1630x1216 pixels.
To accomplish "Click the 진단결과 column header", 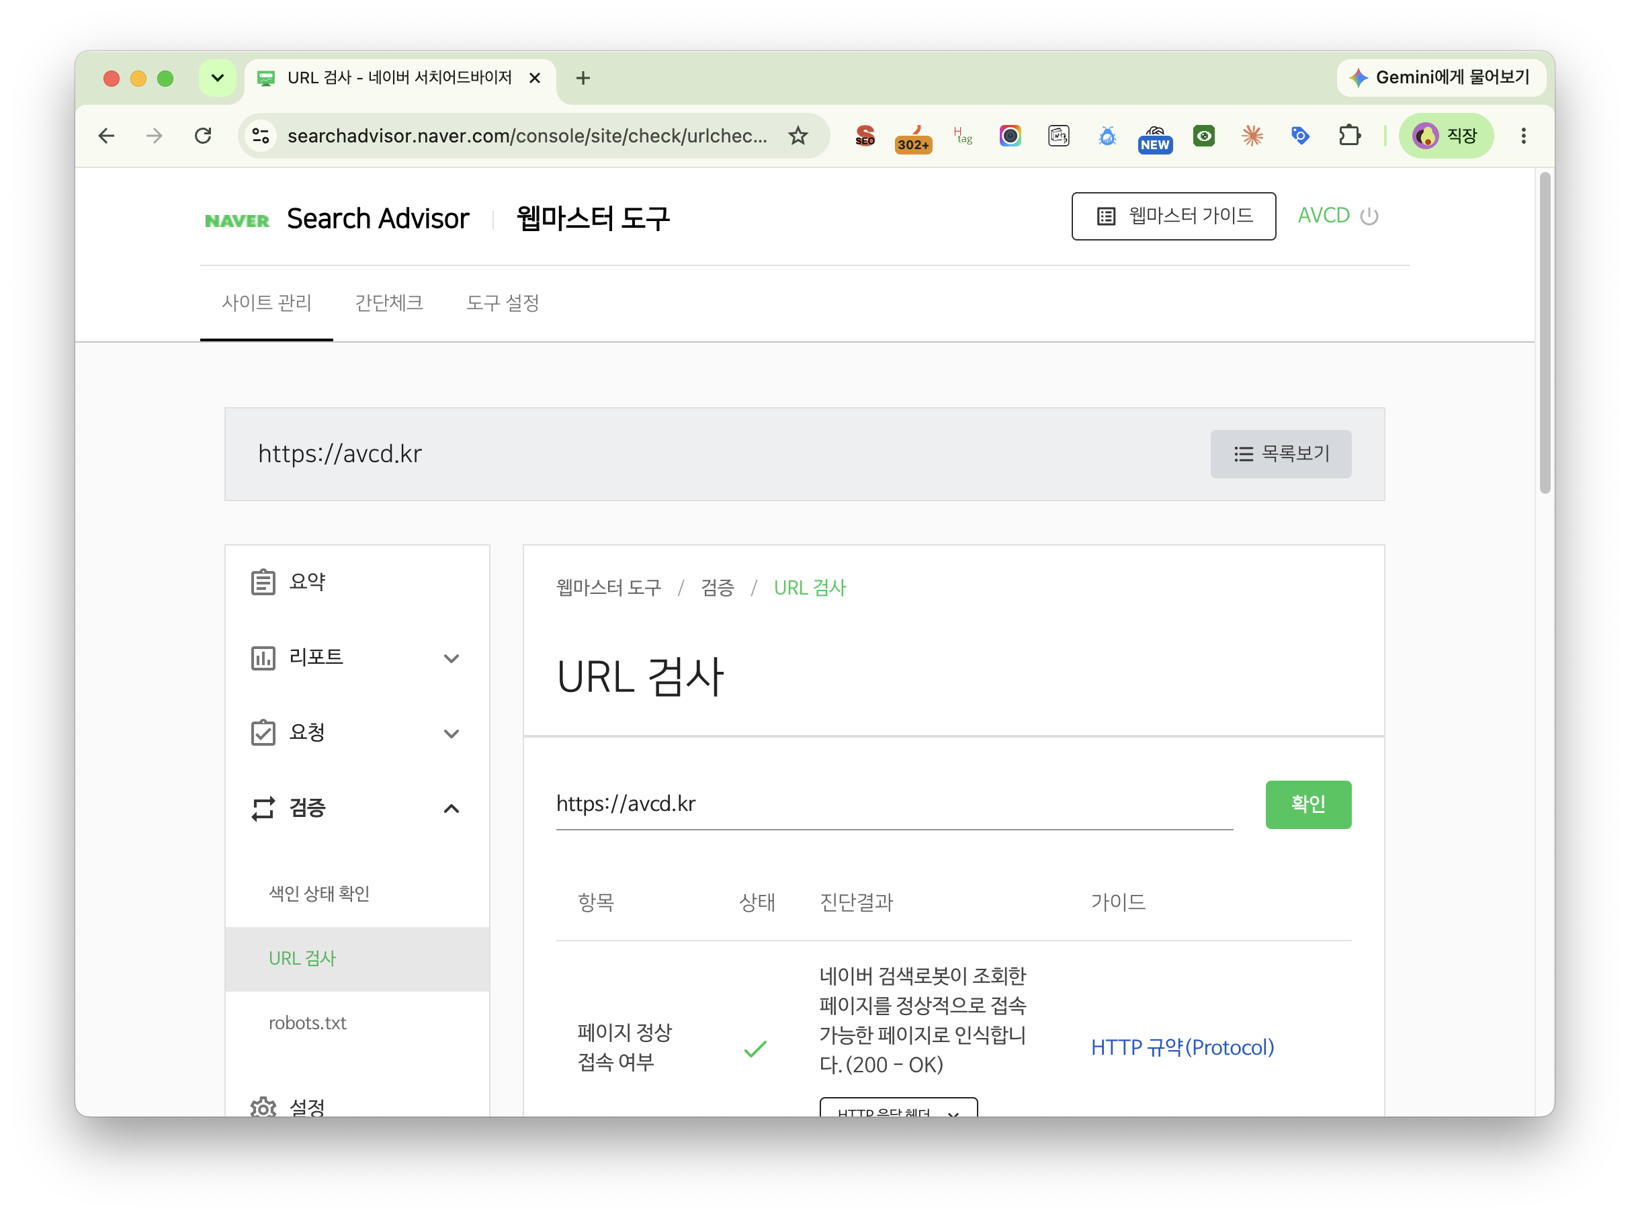I will pyautogui.click(x=855, y=902).
